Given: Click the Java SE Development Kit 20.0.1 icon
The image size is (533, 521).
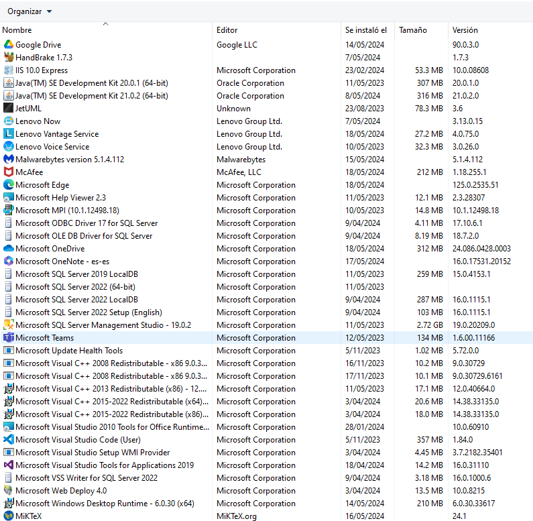Looking at the screenshot, I should coord(9,82).
